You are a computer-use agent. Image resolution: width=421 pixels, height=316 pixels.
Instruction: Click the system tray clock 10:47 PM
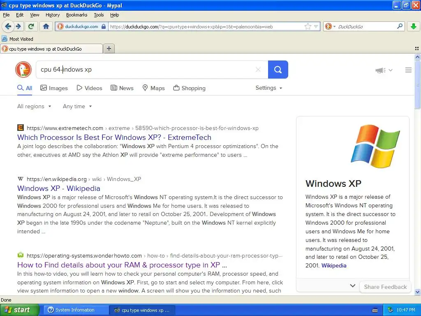point(406,310)
